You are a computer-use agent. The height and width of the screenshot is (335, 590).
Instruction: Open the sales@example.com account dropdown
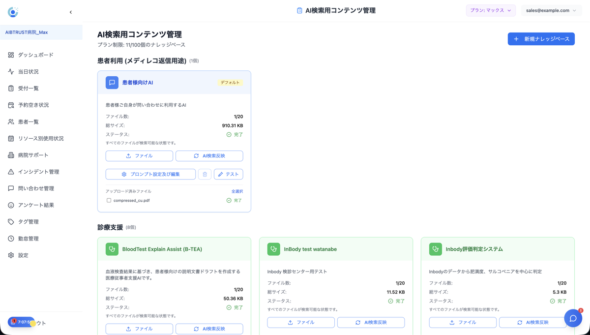(x=551, y=10)
